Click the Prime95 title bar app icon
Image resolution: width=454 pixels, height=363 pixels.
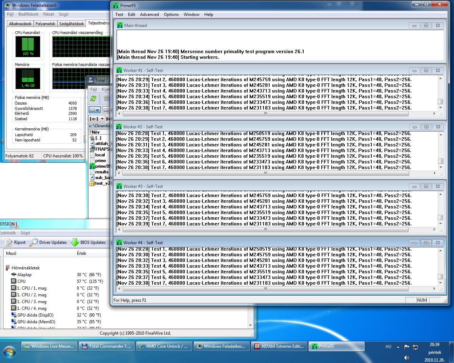116,5
